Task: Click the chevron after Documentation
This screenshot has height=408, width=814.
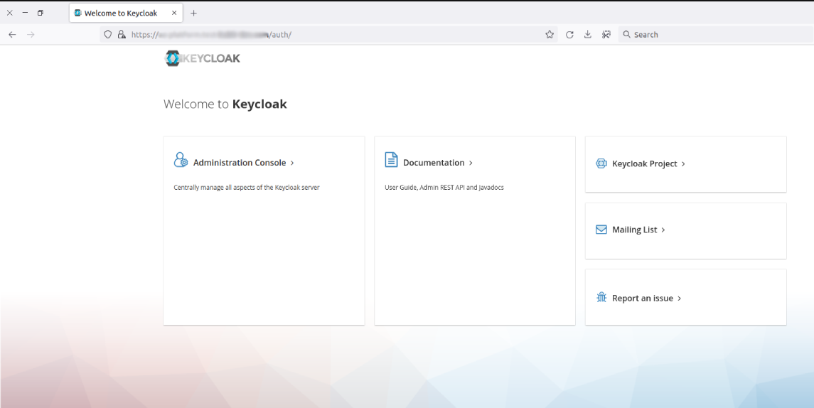Action: (471, 163)
